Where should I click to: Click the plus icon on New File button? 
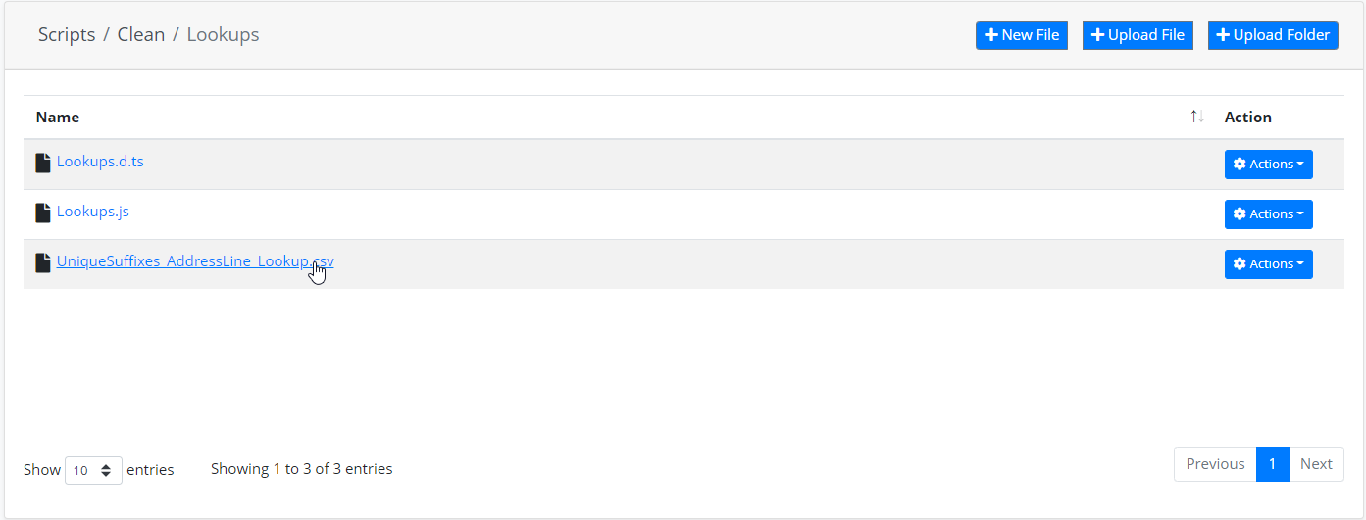[991, 35]
